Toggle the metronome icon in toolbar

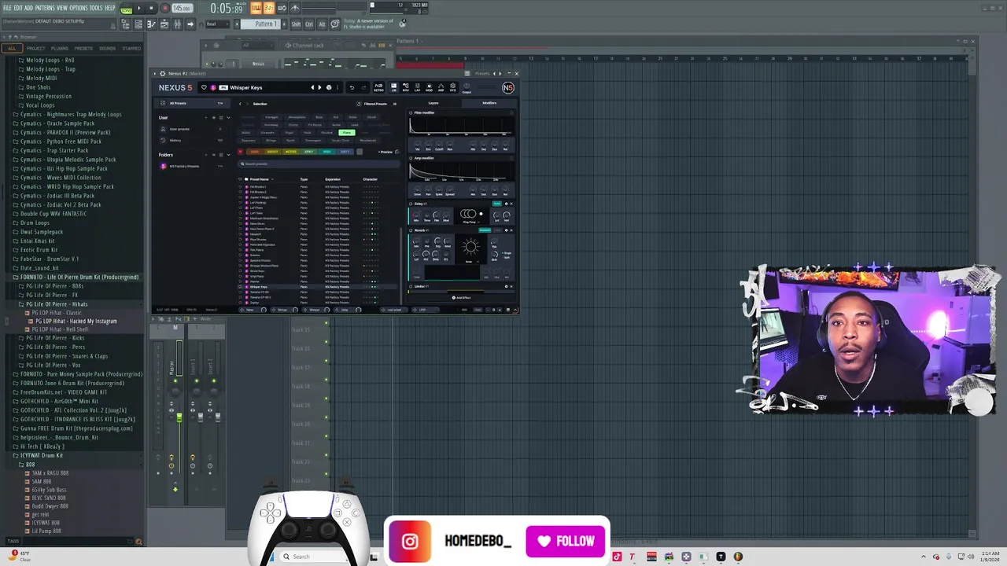click(x=294, y=8)
